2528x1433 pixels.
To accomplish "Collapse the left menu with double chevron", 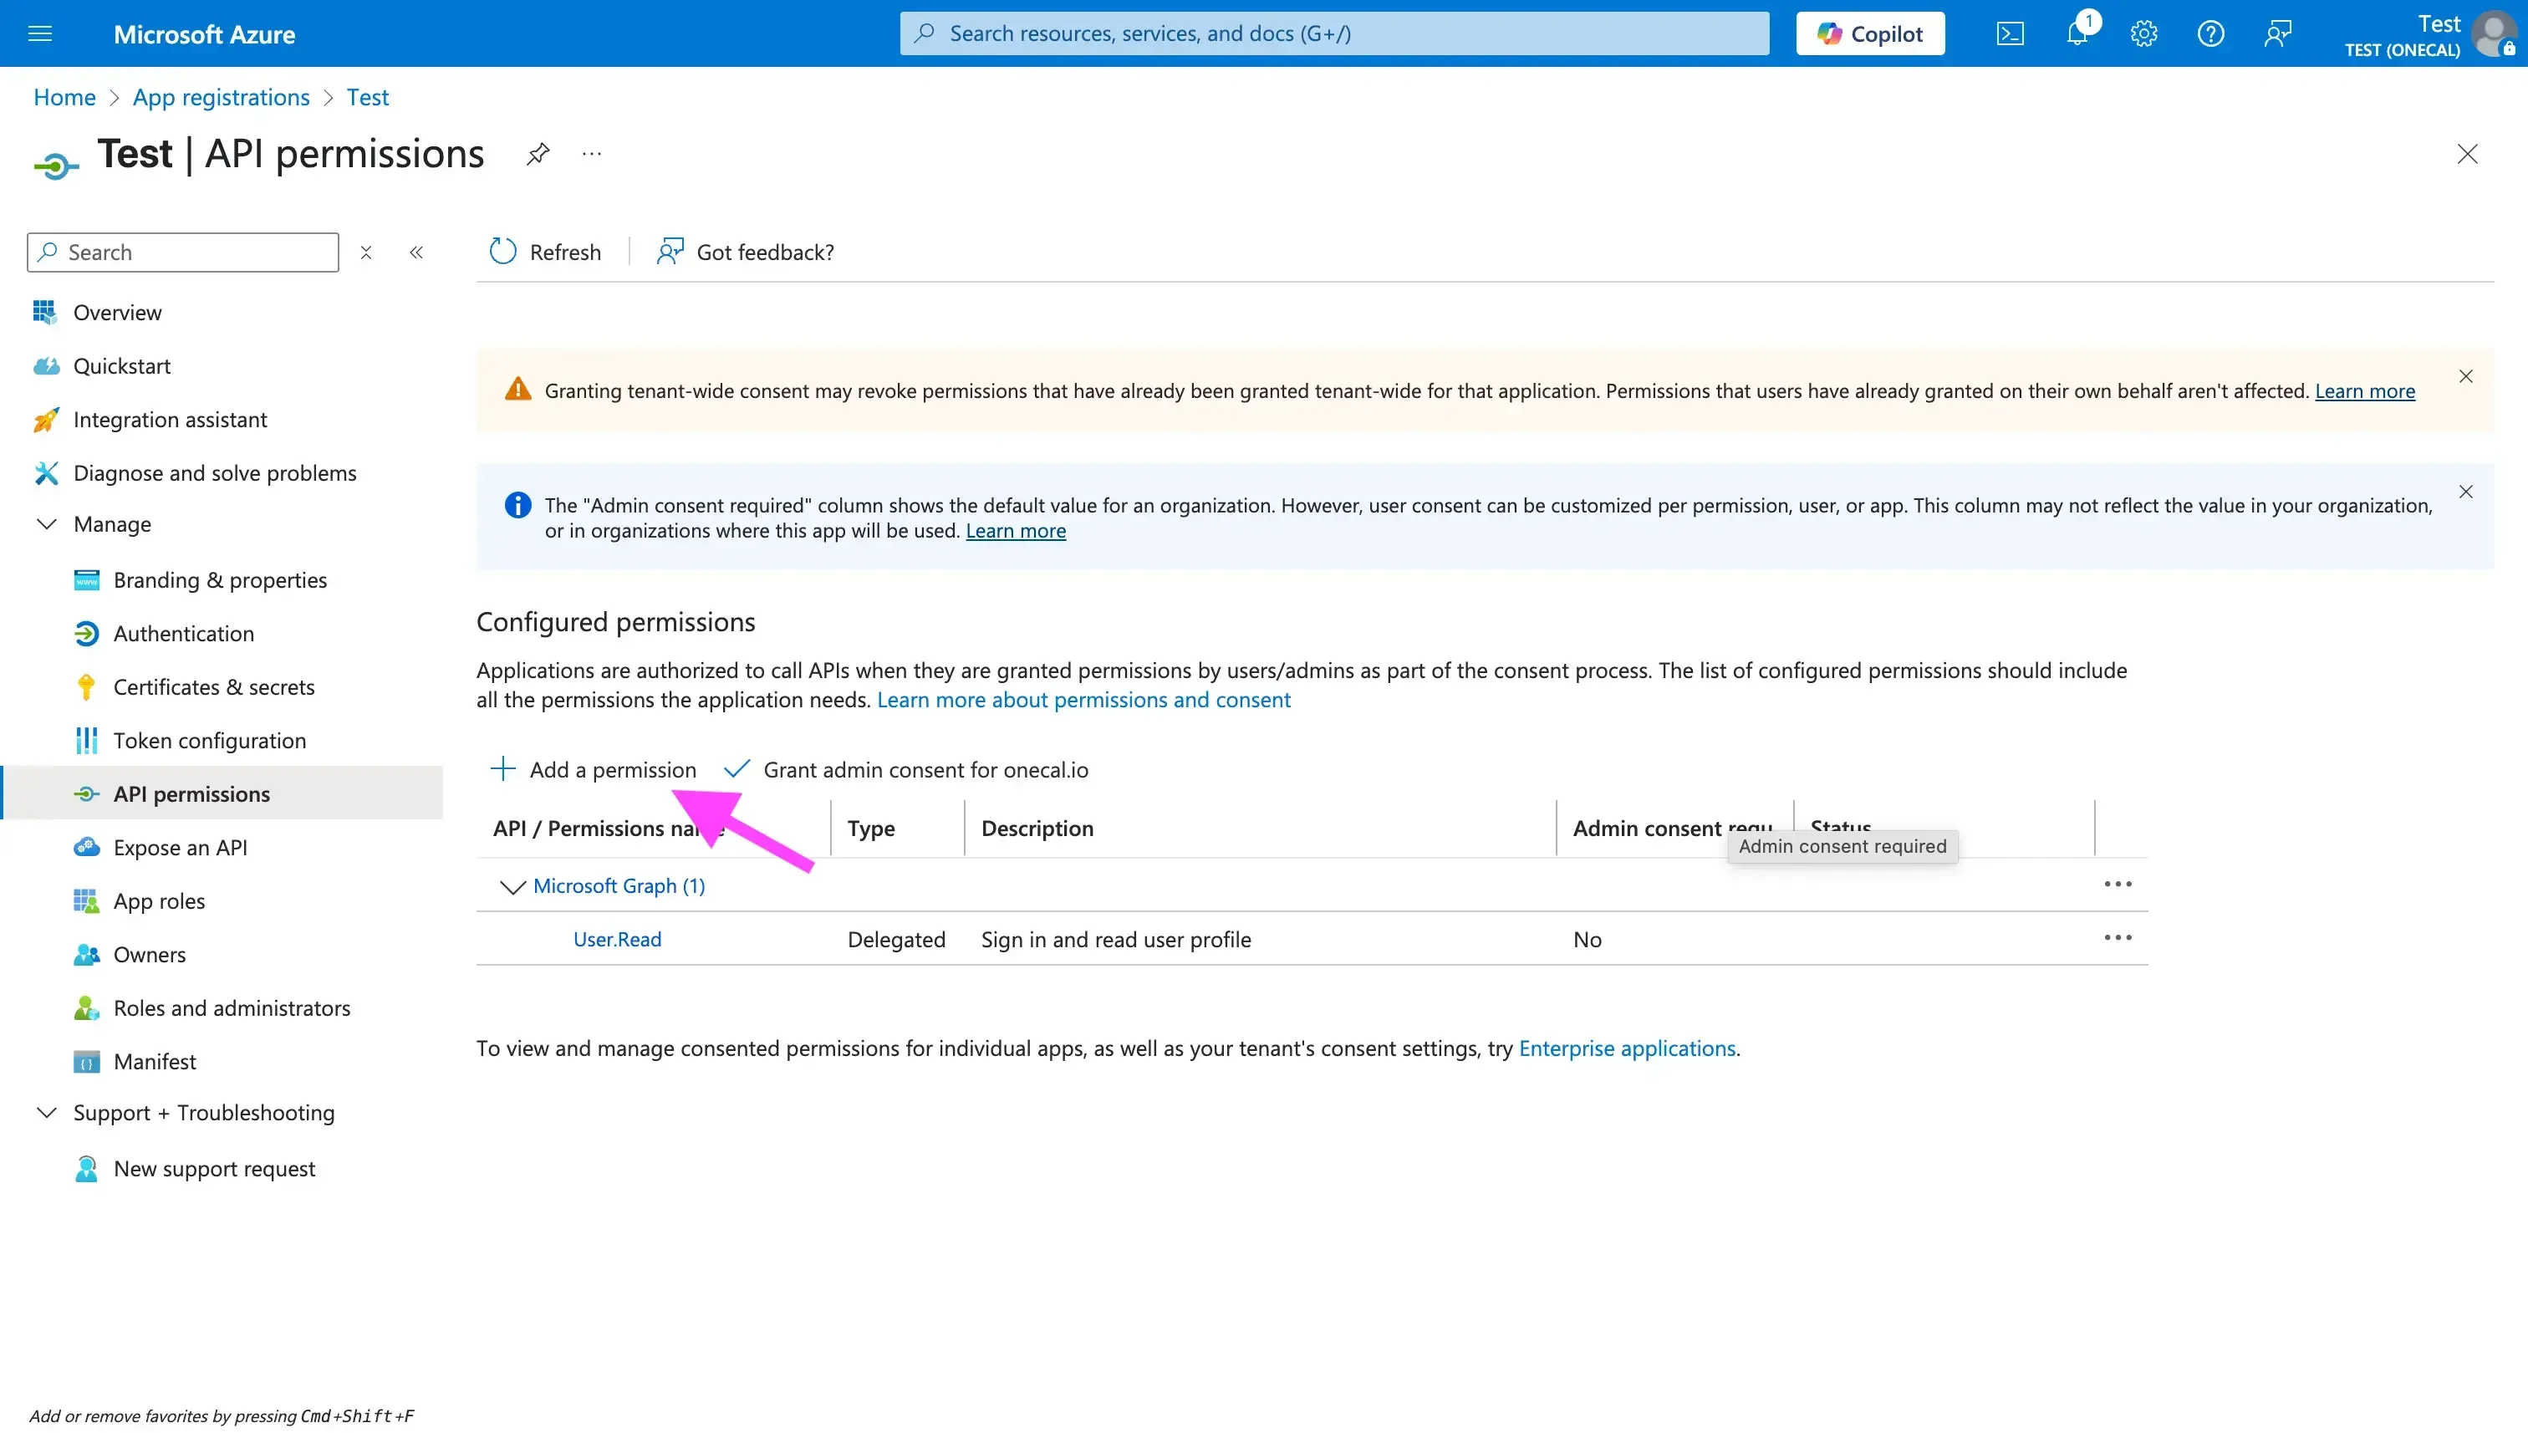I will tap(416, 252).
